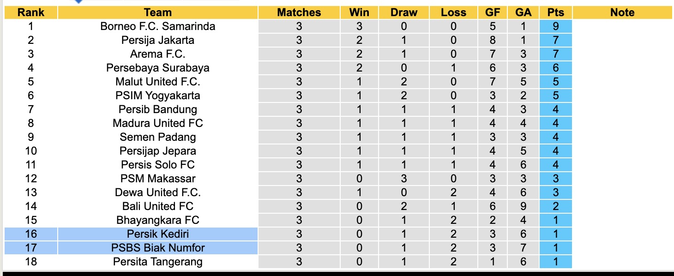The height and width of the screenshot is (276, 674).
Task: Click the Loss column header
Action: click(x=453, y=12)
